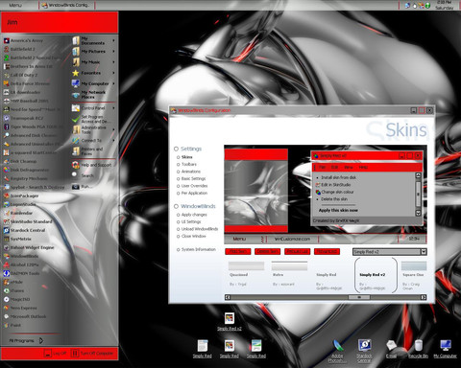Select User Overrides option

coord(192,186)
